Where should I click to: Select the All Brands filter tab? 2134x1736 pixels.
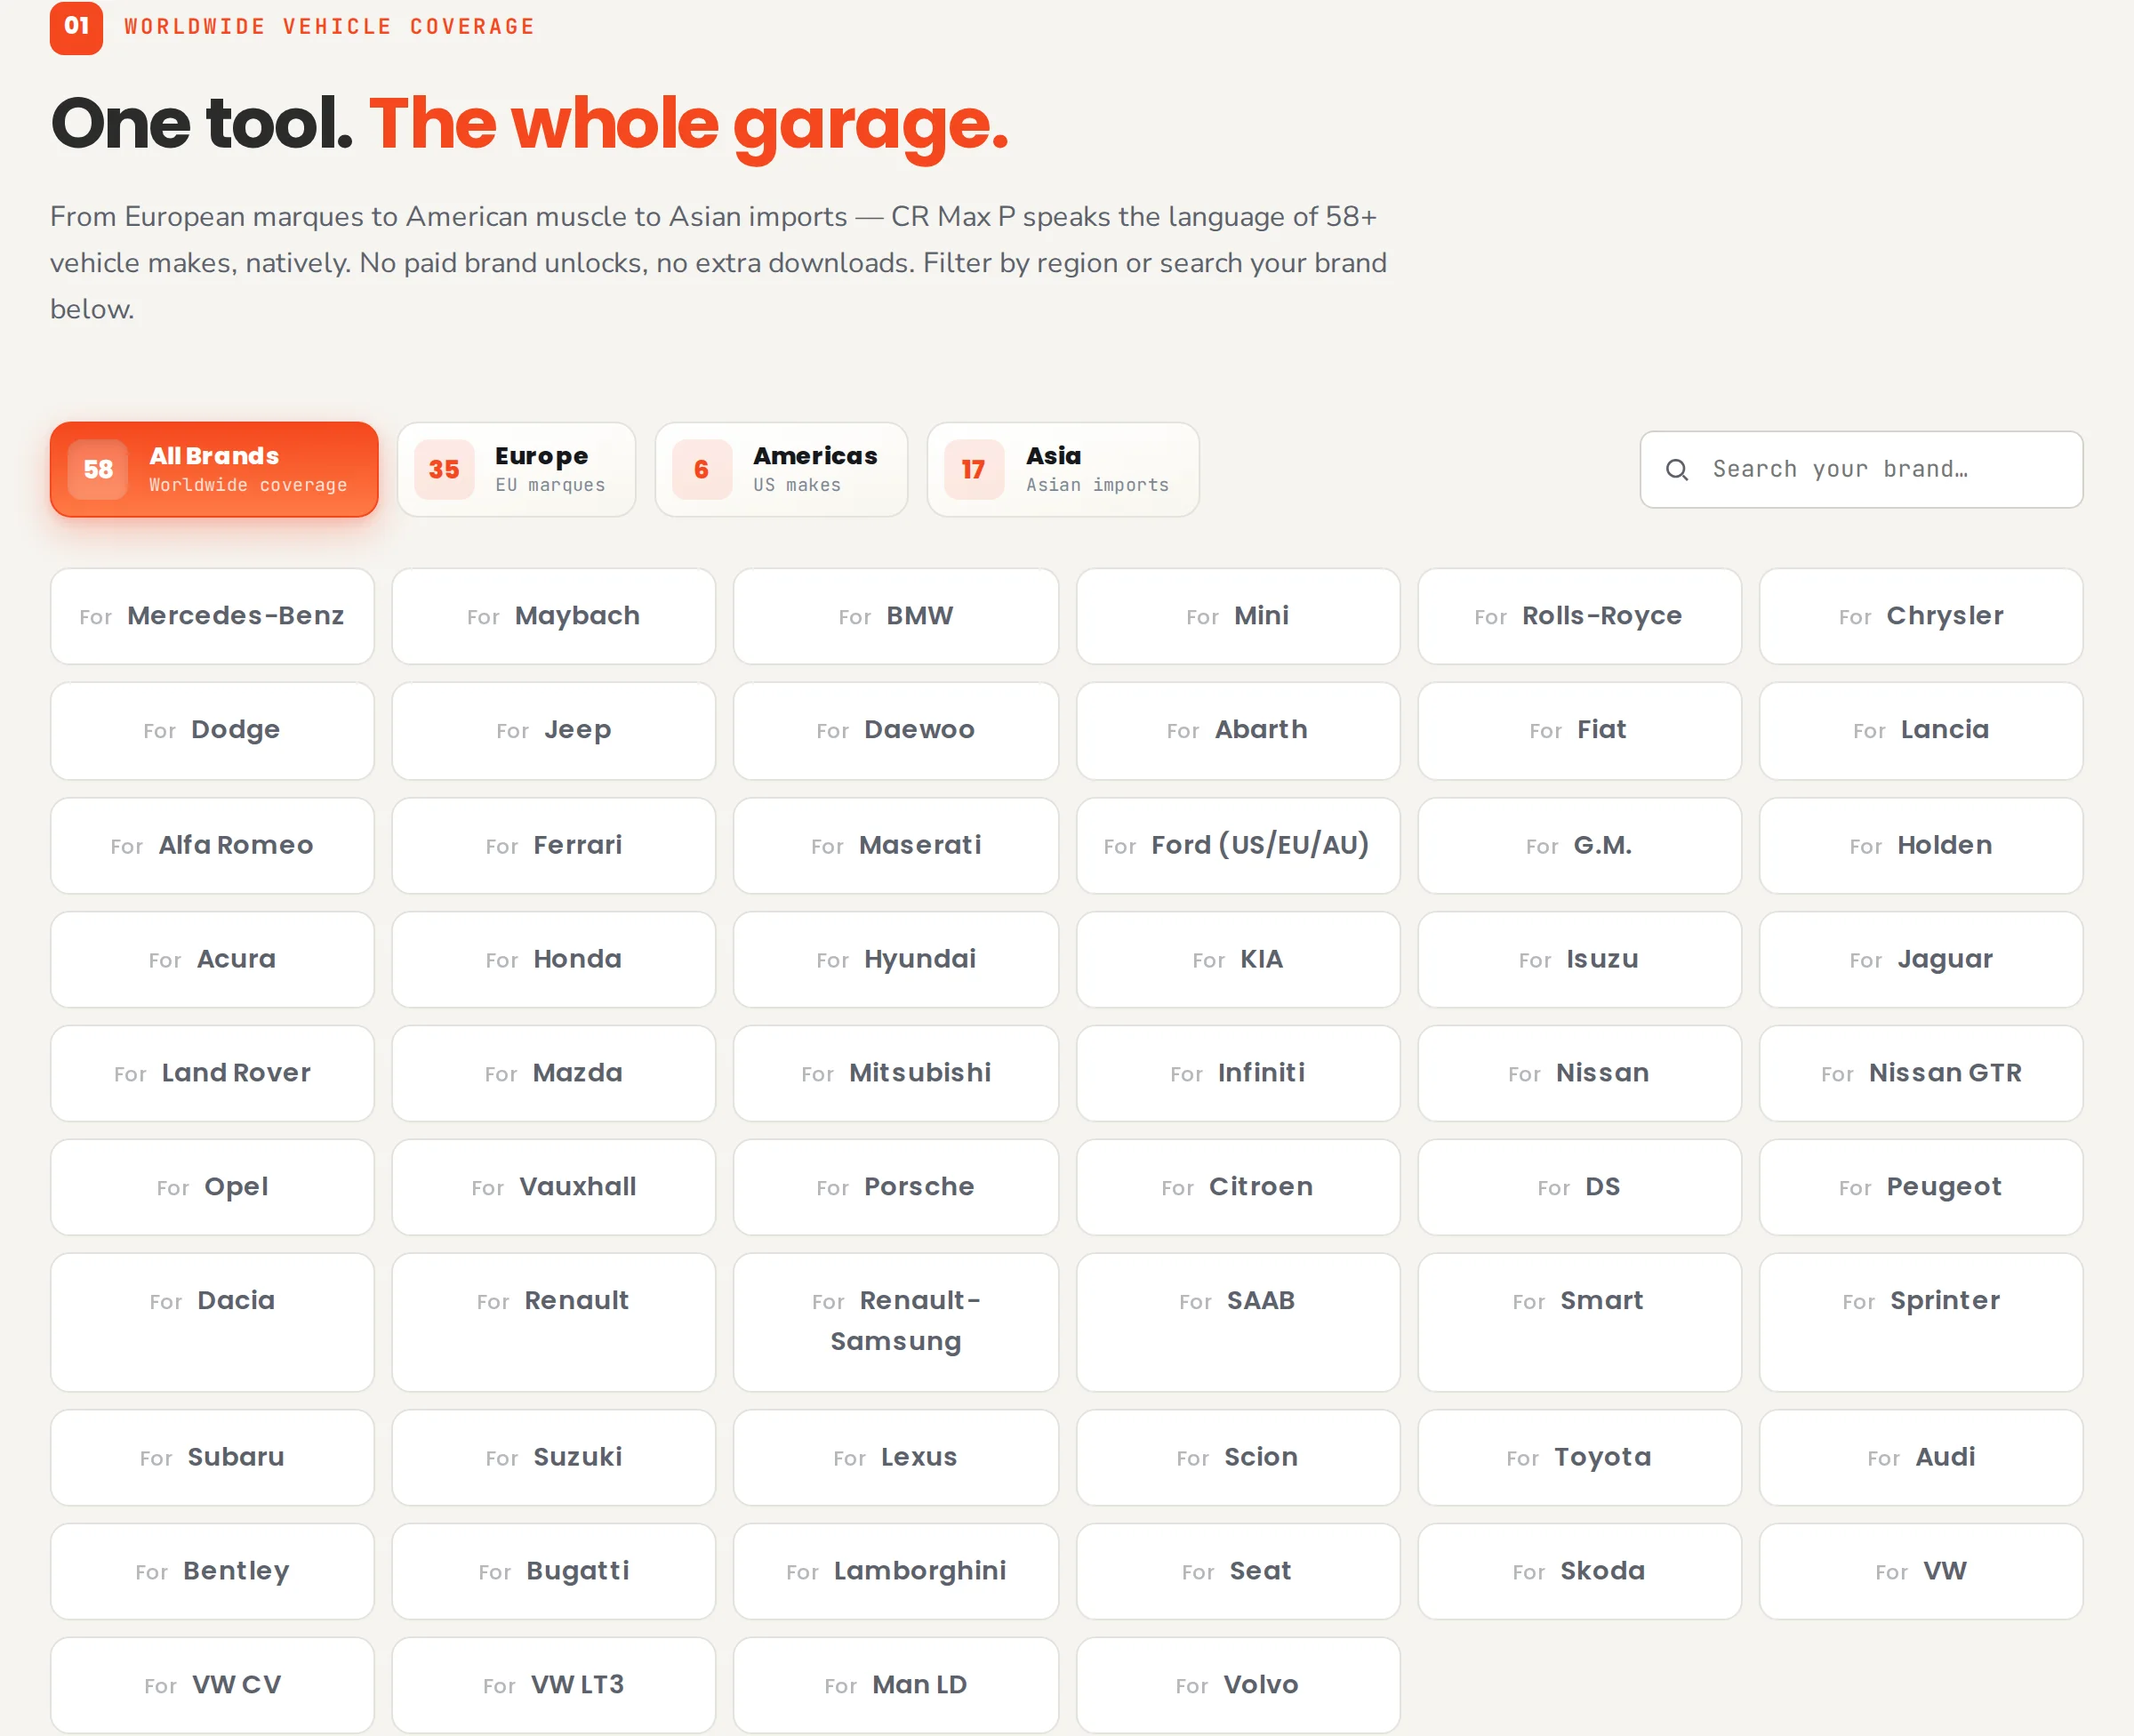(214, 469)
